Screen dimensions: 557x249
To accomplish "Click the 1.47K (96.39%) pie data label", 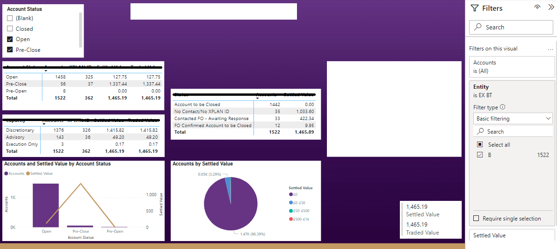I will (252, 234).
